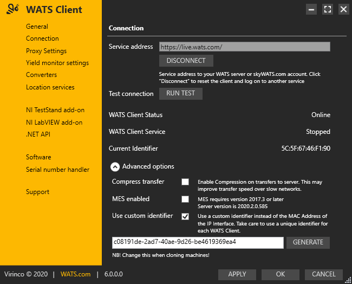This screenshot has width=352, height=284.
Task: Open the WATS.com link
Action: (x=76, y=274)
